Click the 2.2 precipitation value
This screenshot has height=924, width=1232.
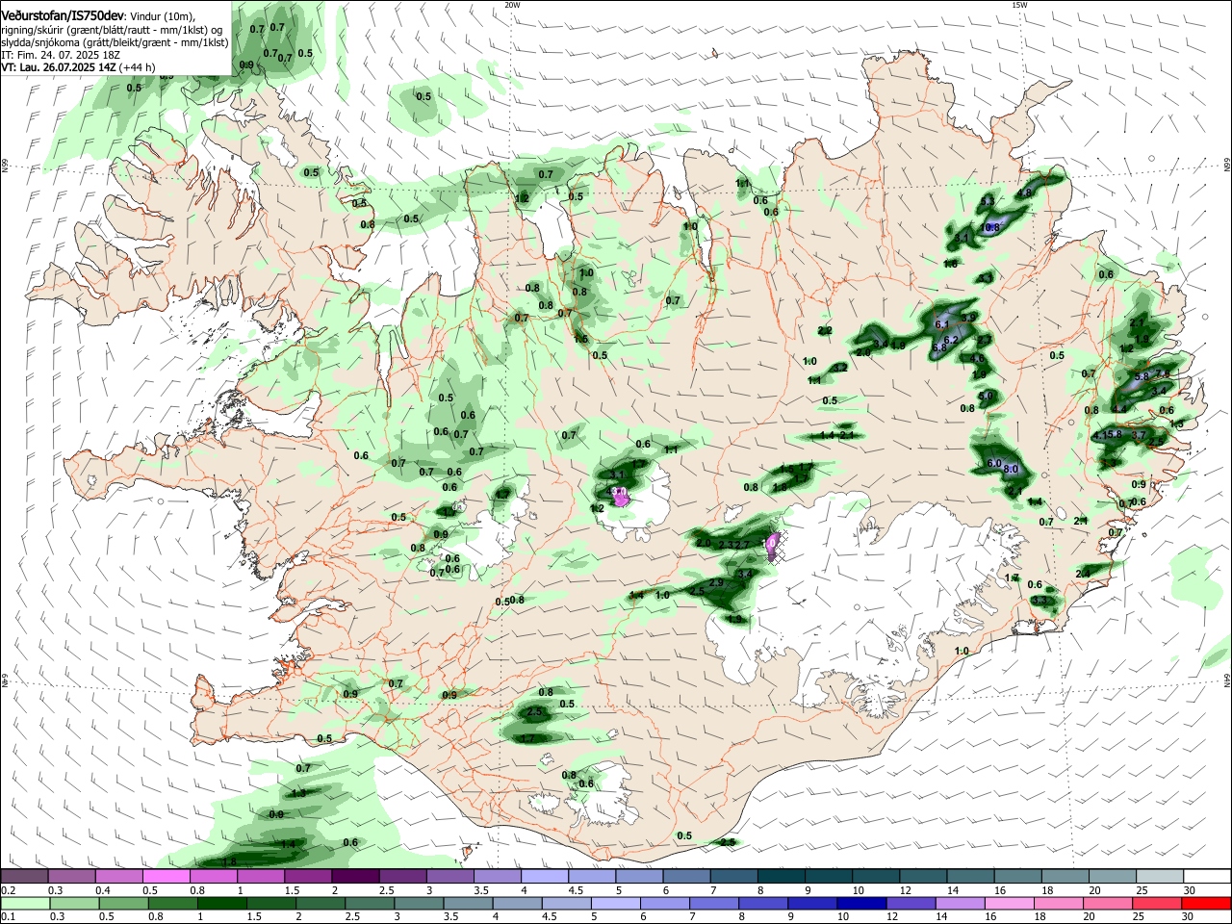click(825, 331)
